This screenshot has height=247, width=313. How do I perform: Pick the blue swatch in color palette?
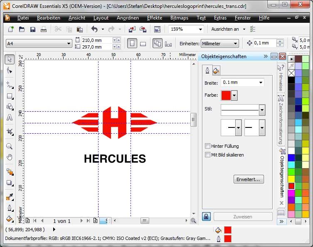pos(291,158)
